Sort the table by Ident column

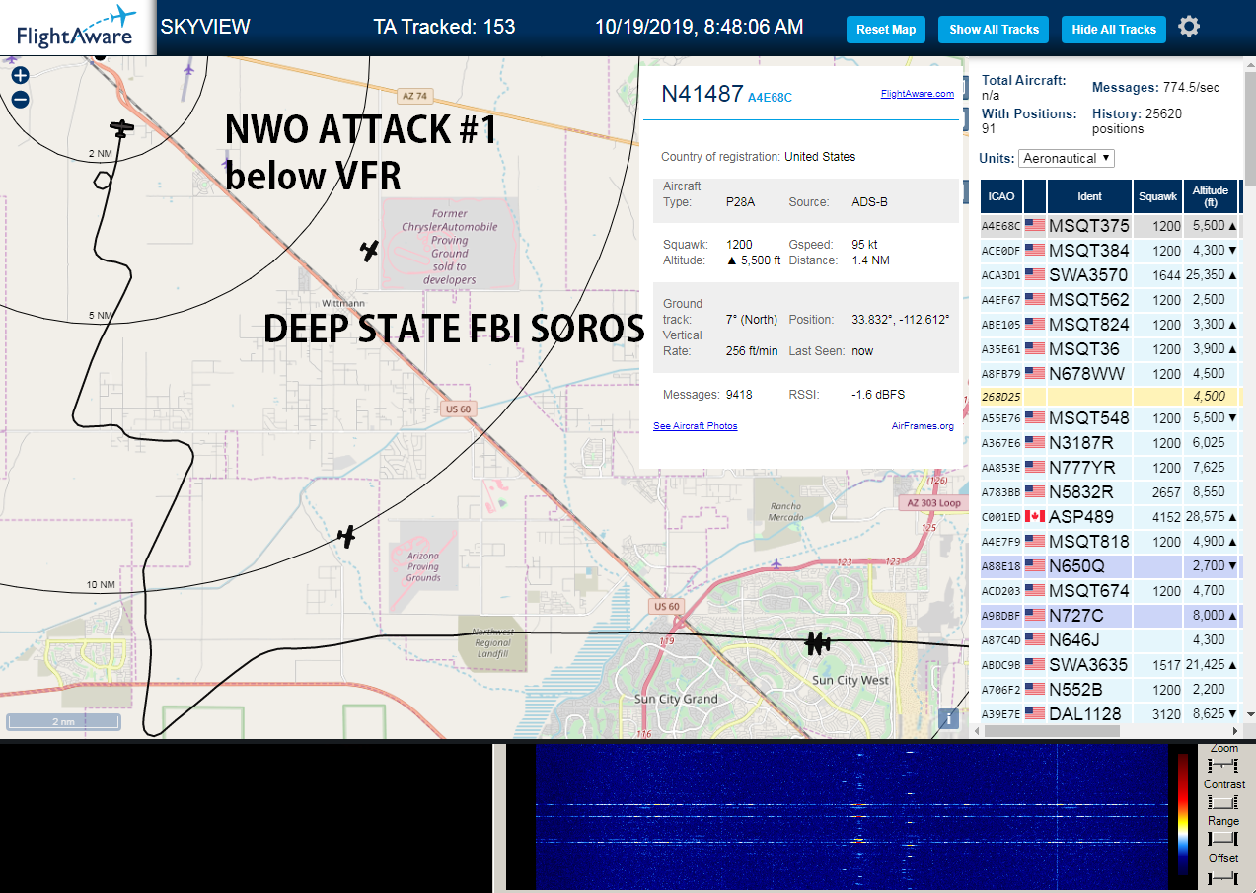pyautogui.click(x=1089, y=196)
